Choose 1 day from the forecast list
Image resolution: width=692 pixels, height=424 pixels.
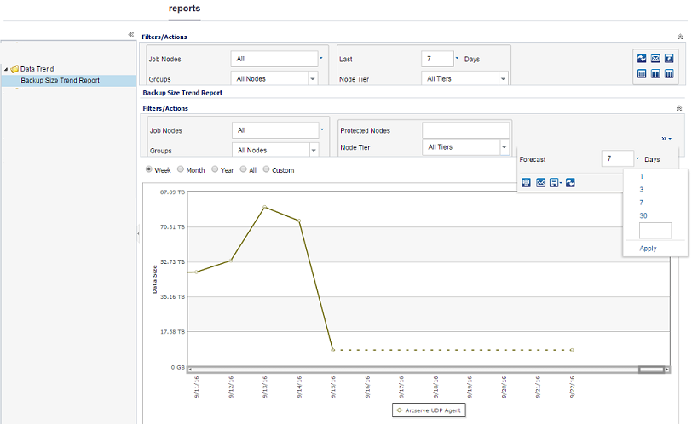pyautogui.click(x=641, y=176)
